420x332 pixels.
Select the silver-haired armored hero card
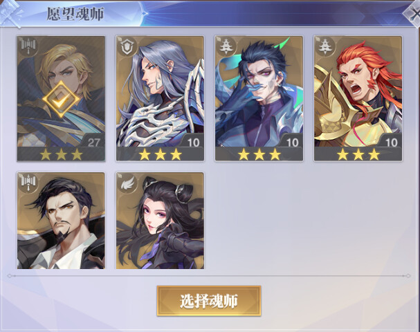pos(160,98)
